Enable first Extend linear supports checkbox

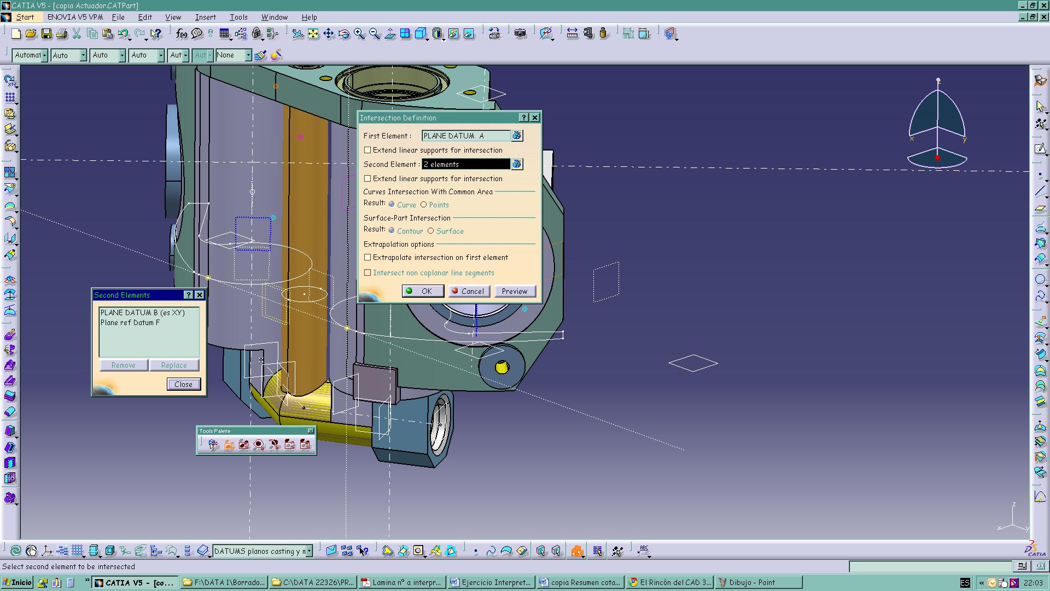(x=367, y=150)
